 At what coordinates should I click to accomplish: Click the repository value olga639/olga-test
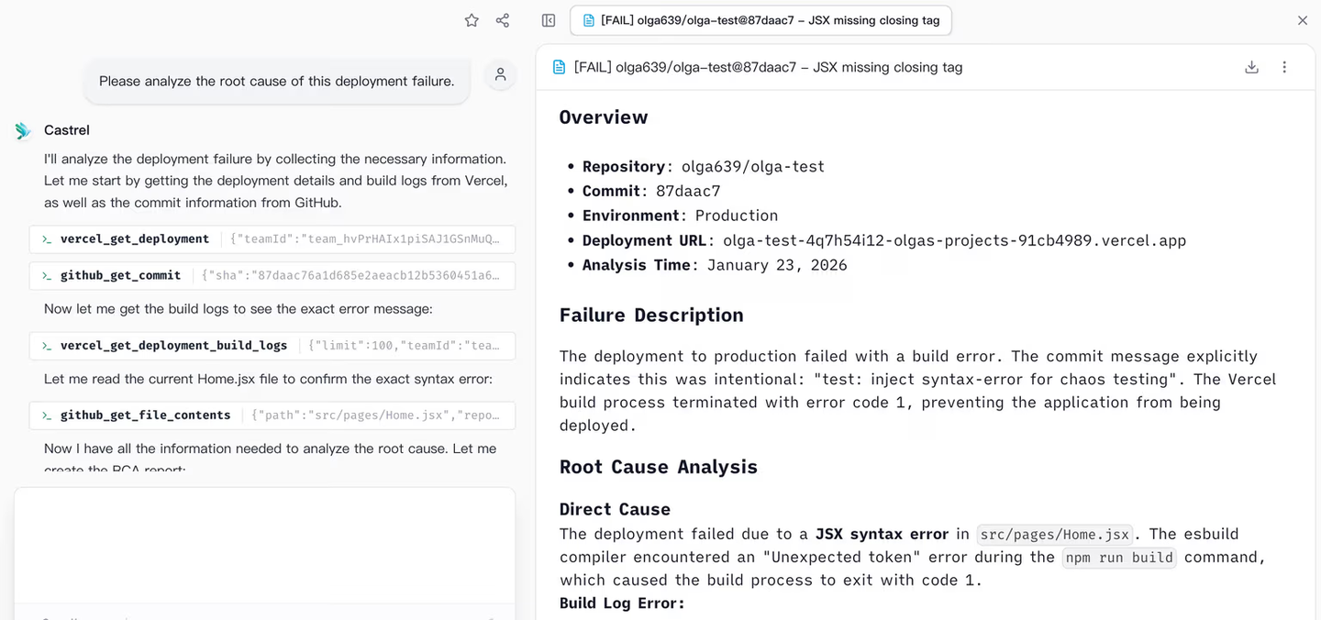pos(753,167)
